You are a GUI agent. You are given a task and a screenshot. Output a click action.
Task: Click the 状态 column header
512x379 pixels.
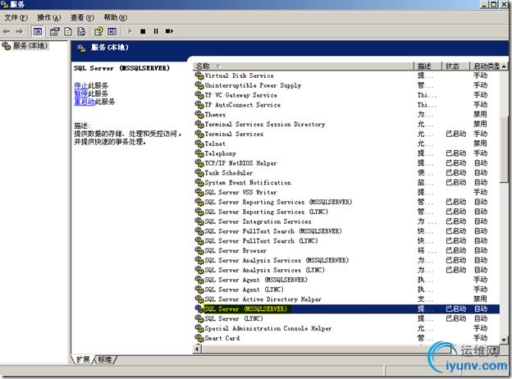(x=456, y=66)
